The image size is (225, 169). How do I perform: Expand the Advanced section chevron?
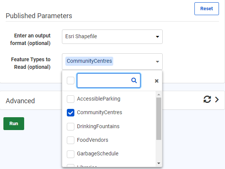tap(217, 99)
